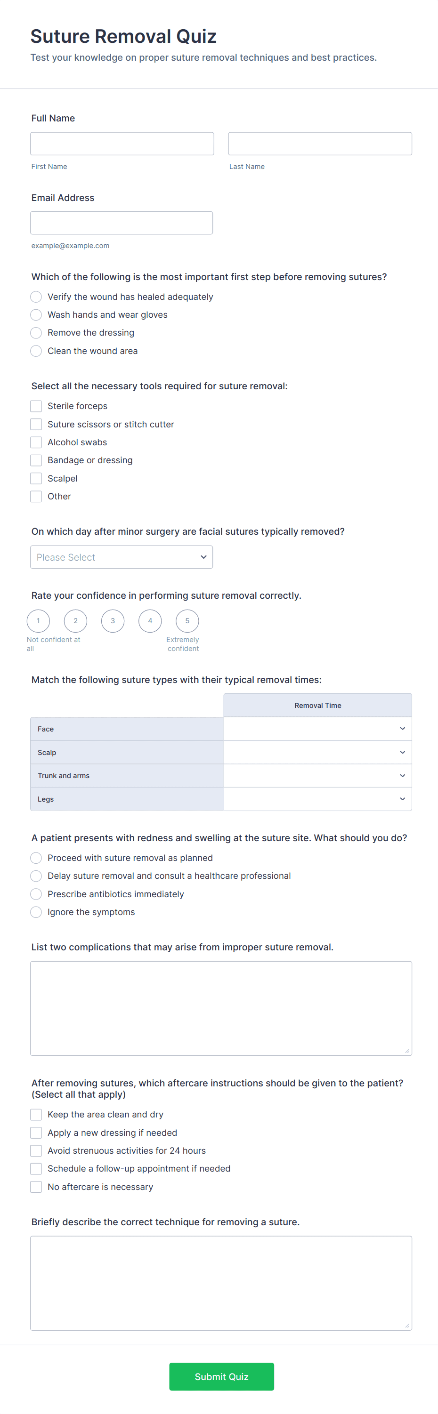Expand the Face removal time dropdown
Screen dimensions: 438x1414
coord(317,729)
